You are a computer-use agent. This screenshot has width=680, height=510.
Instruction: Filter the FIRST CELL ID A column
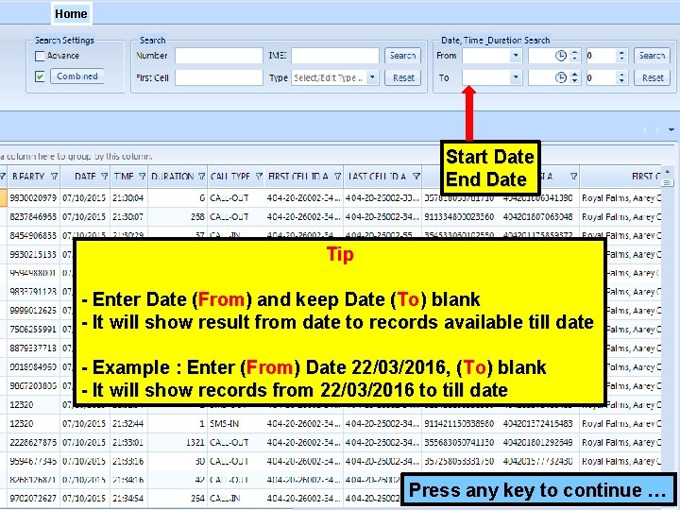(337, 177)
